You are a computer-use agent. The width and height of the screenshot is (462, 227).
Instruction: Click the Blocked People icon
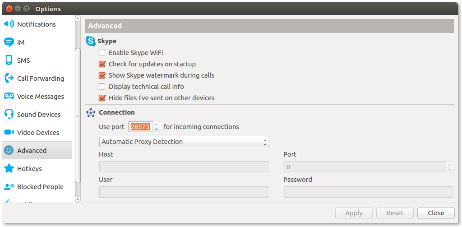pos(9,186)
